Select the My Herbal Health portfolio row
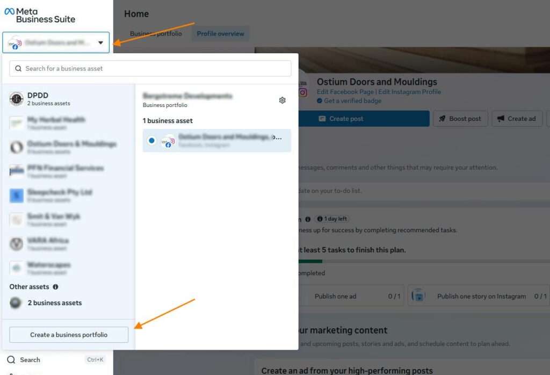This screenshot has width=550, height=375. coord(69,123)
